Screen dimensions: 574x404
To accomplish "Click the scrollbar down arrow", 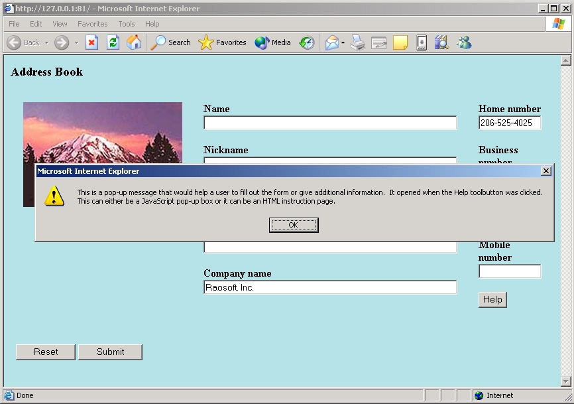I will coord(565,381).
